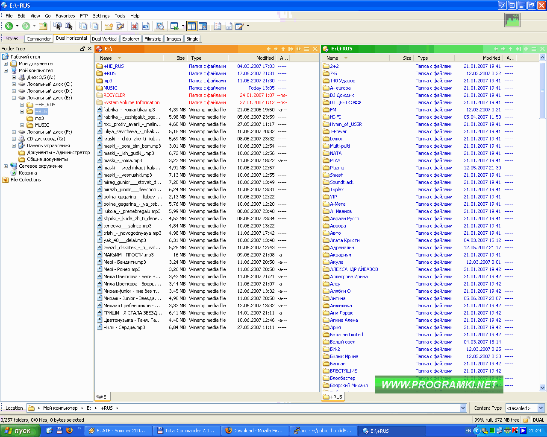Go up to the parent folder
This screenshot has height=437, width=547.
(43, 26)
